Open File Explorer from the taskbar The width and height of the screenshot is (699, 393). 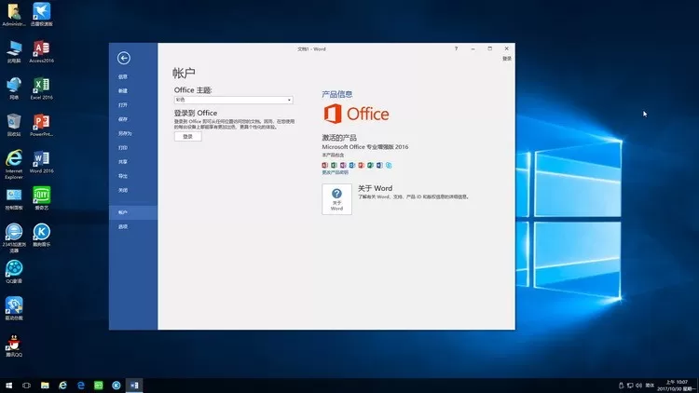point(45,386)
